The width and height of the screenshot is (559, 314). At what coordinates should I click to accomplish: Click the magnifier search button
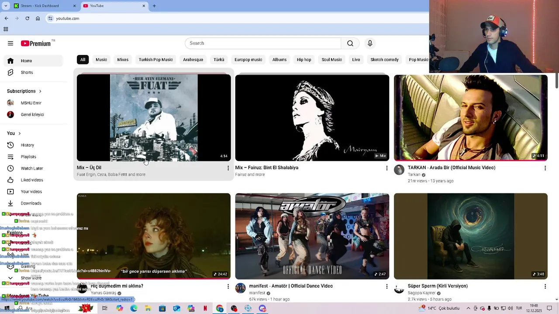[x=350, y=43]
